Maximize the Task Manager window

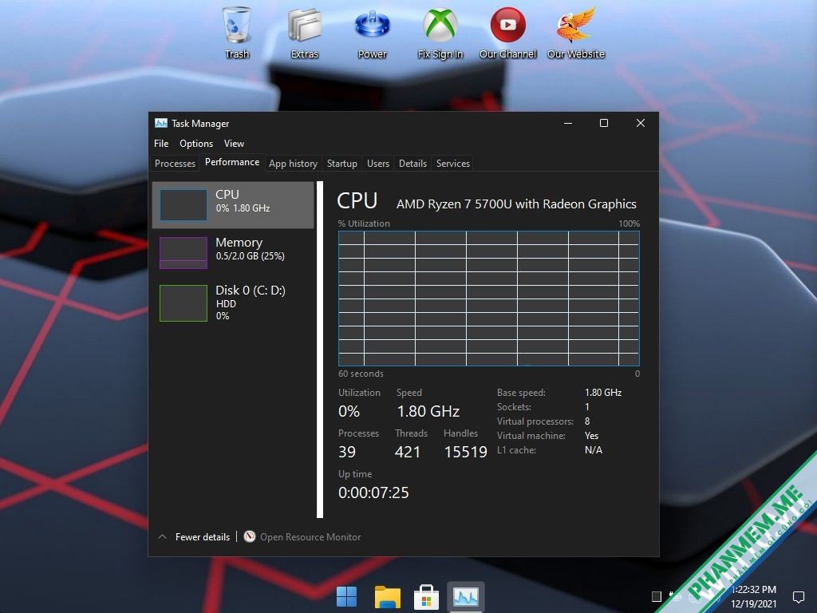[604, 123]
